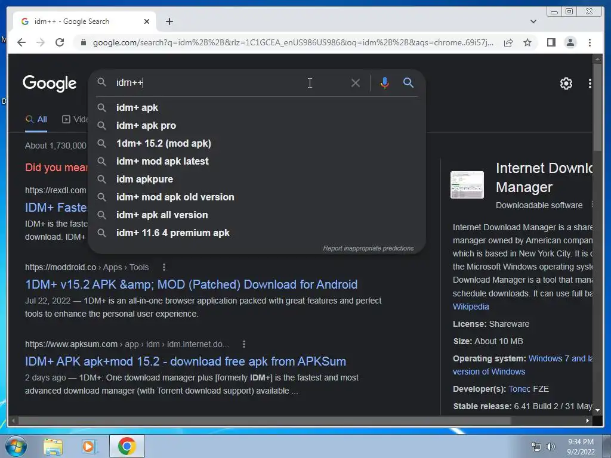Reload the page with the refresh icon

tap(60, 42)
